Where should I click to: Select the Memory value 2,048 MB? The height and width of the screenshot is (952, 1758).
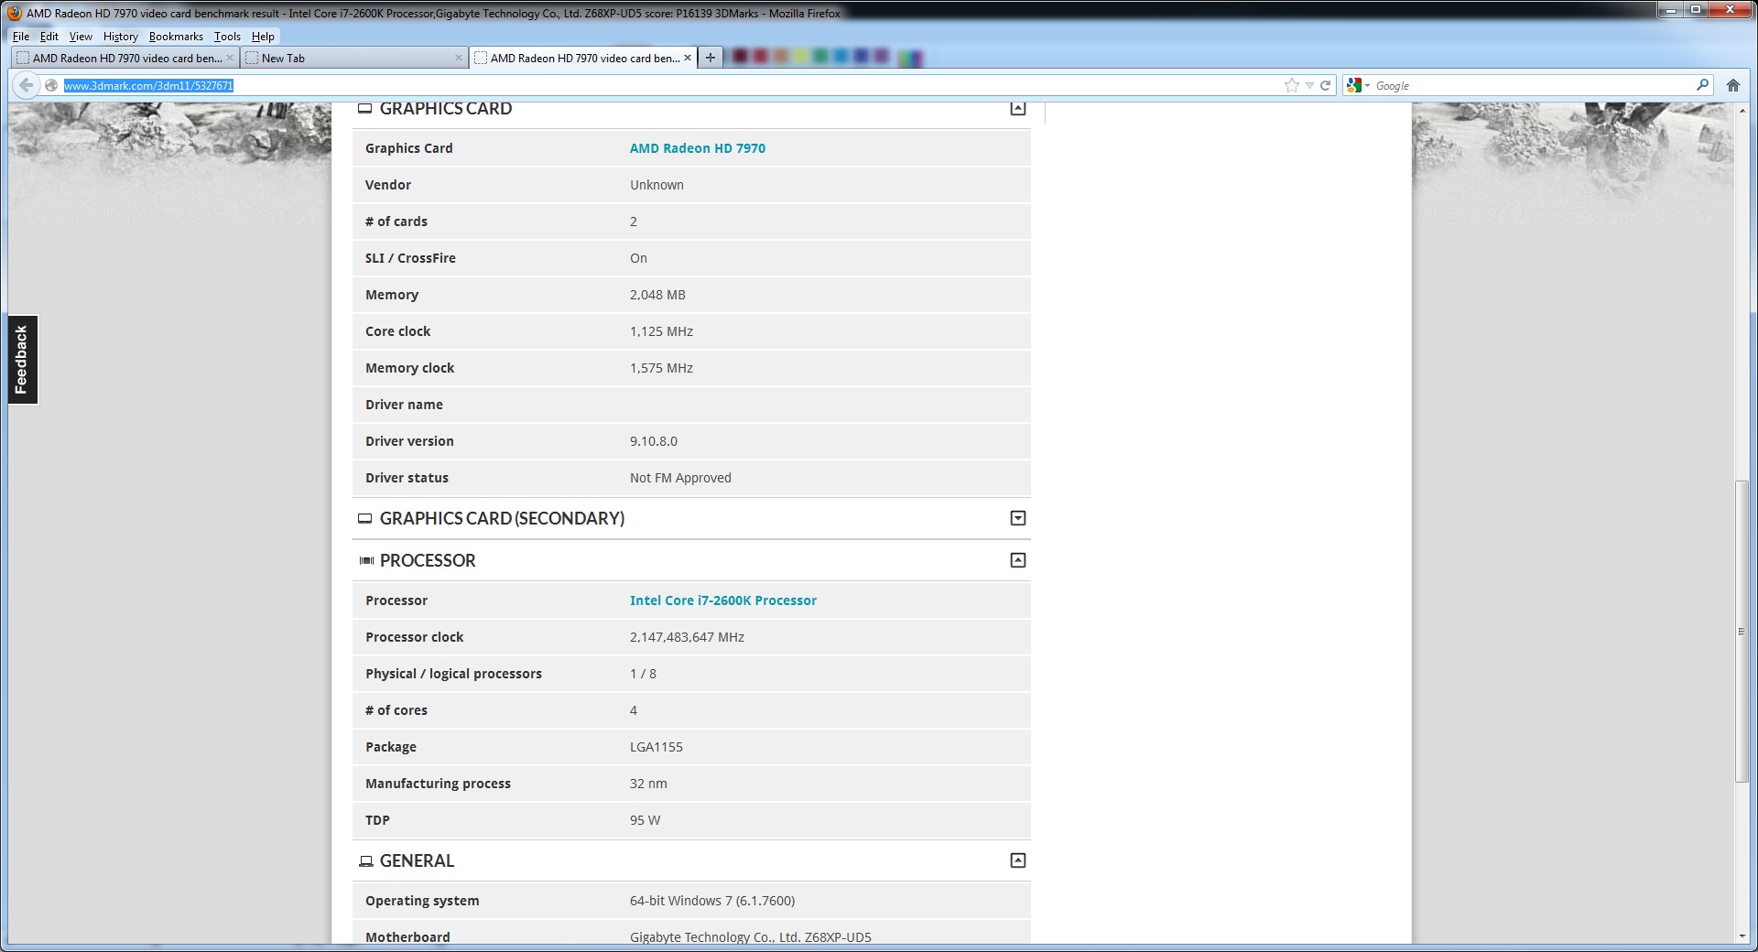(x=657, y=295)
